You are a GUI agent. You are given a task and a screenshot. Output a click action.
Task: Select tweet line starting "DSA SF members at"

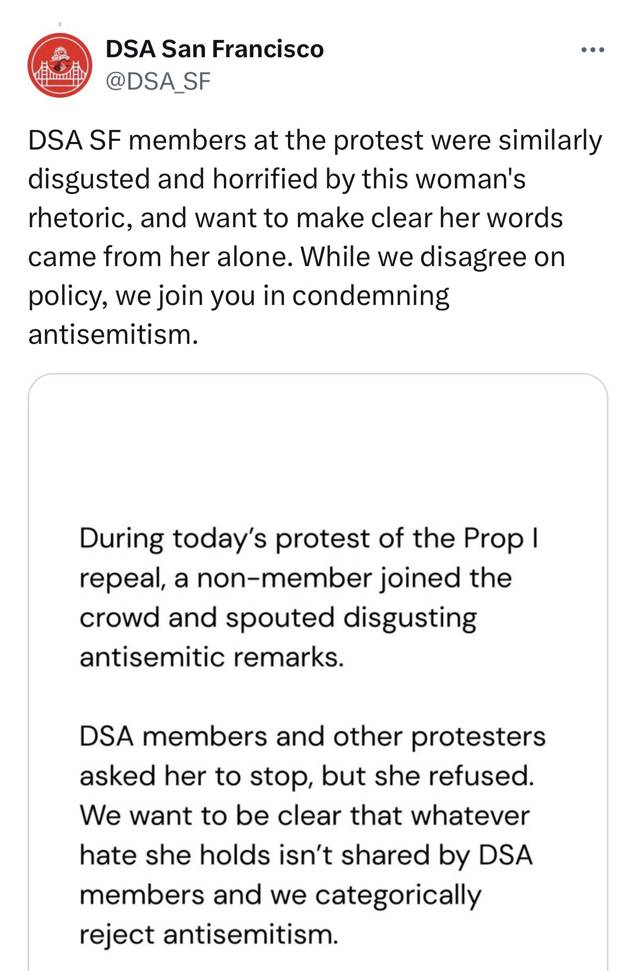click(314, 140)
